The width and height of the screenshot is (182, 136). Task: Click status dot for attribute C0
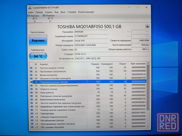tap(32, 106)
